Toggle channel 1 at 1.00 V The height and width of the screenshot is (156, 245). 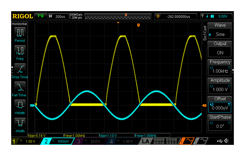pos(26,141)
